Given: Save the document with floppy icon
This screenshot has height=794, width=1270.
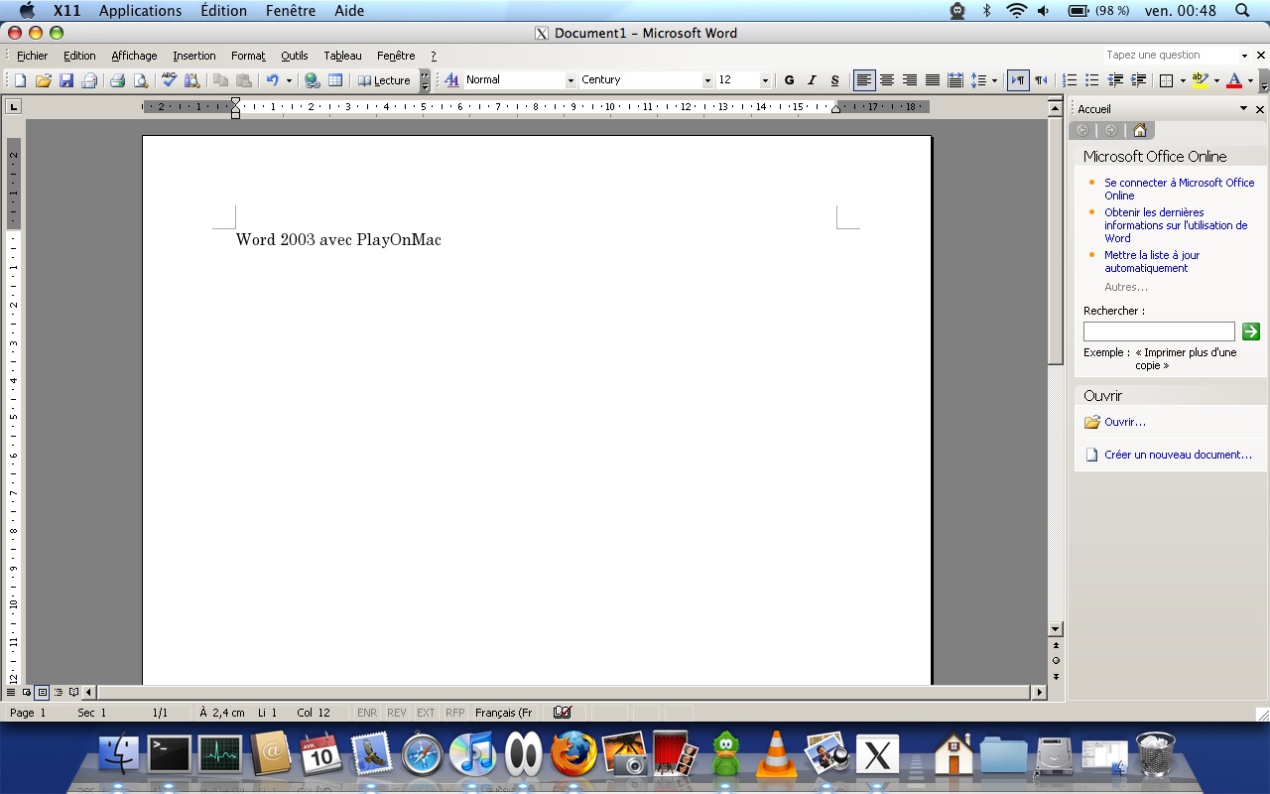Looking at the screenshot, I should 66,80.
